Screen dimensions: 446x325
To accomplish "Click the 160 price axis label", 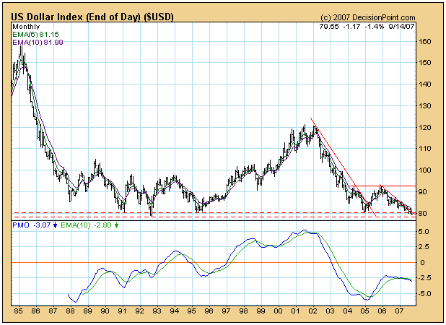I will click(425, 42).
